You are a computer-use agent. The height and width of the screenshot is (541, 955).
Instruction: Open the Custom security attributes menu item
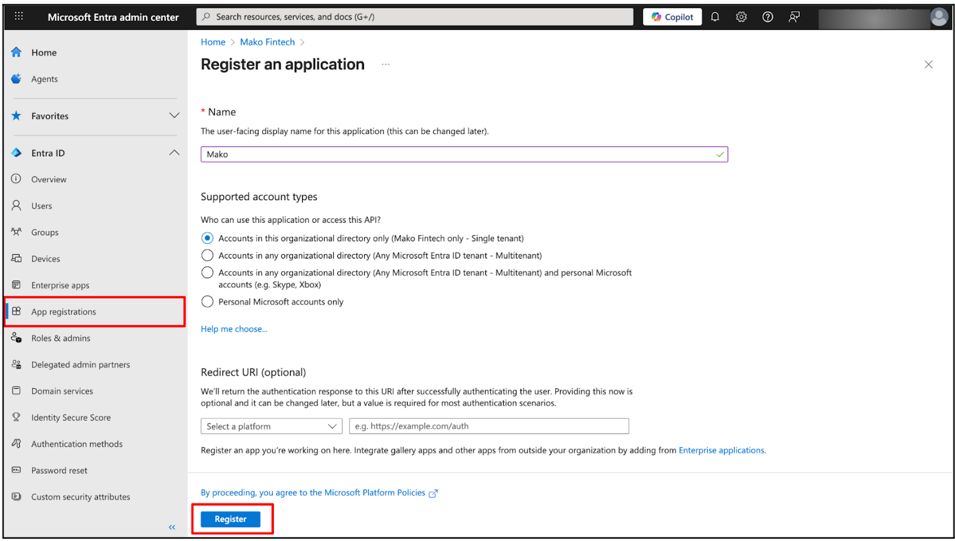pos(81,497)
